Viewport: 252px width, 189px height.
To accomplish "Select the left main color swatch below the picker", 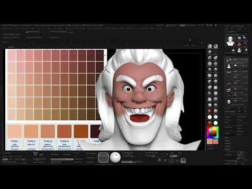I will (x=209, y=141).
